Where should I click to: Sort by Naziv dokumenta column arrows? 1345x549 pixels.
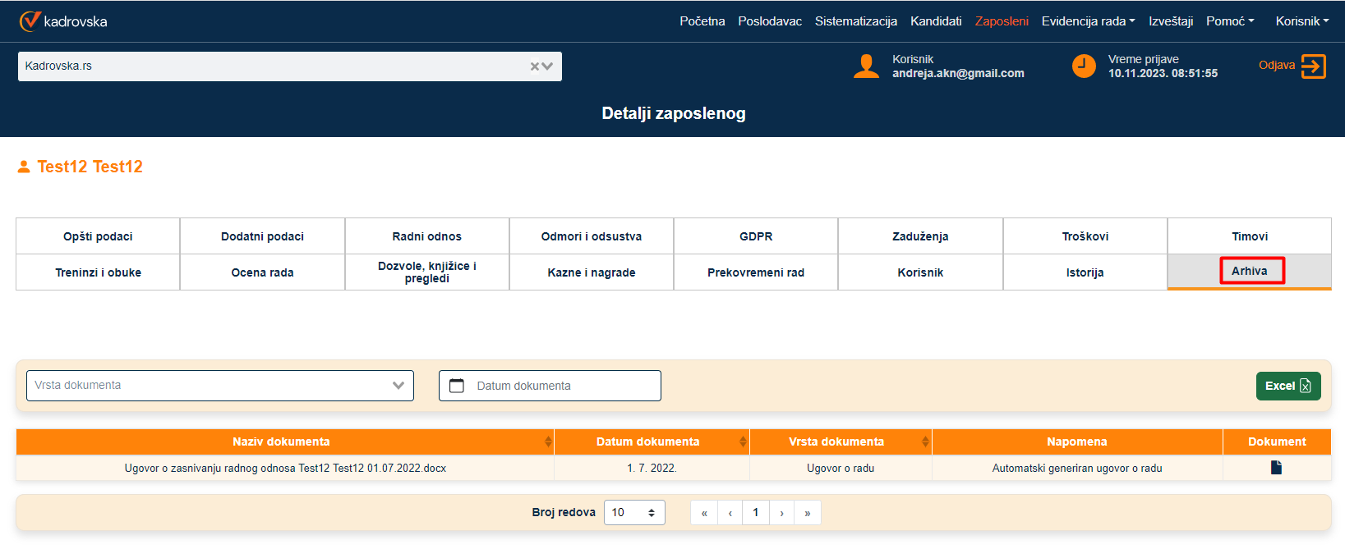[548, 441]
